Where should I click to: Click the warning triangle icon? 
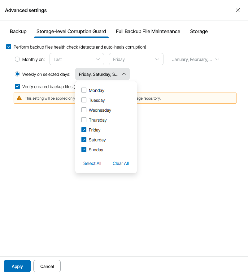[x=19, y=98]
